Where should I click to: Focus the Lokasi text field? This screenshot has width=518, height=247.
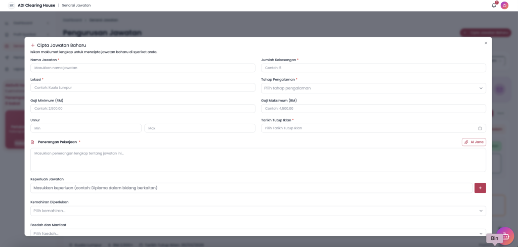pos(143,87)
